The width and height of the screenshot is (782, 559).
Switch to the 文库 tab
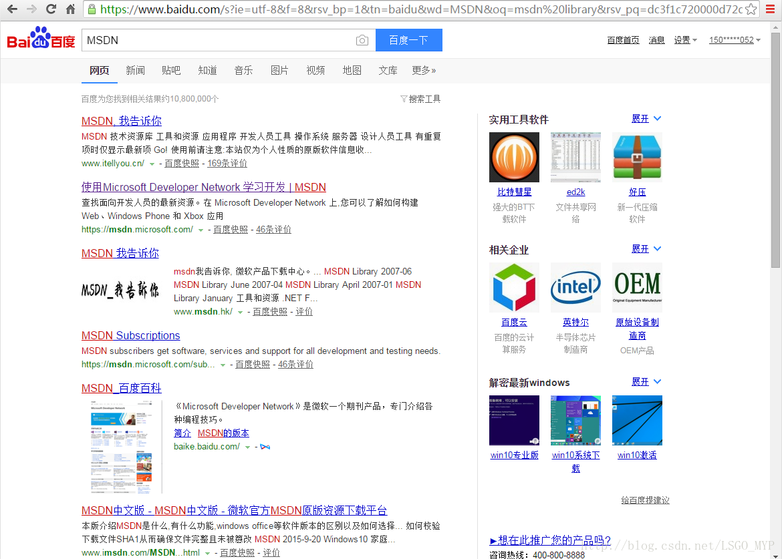pos(388,70)
